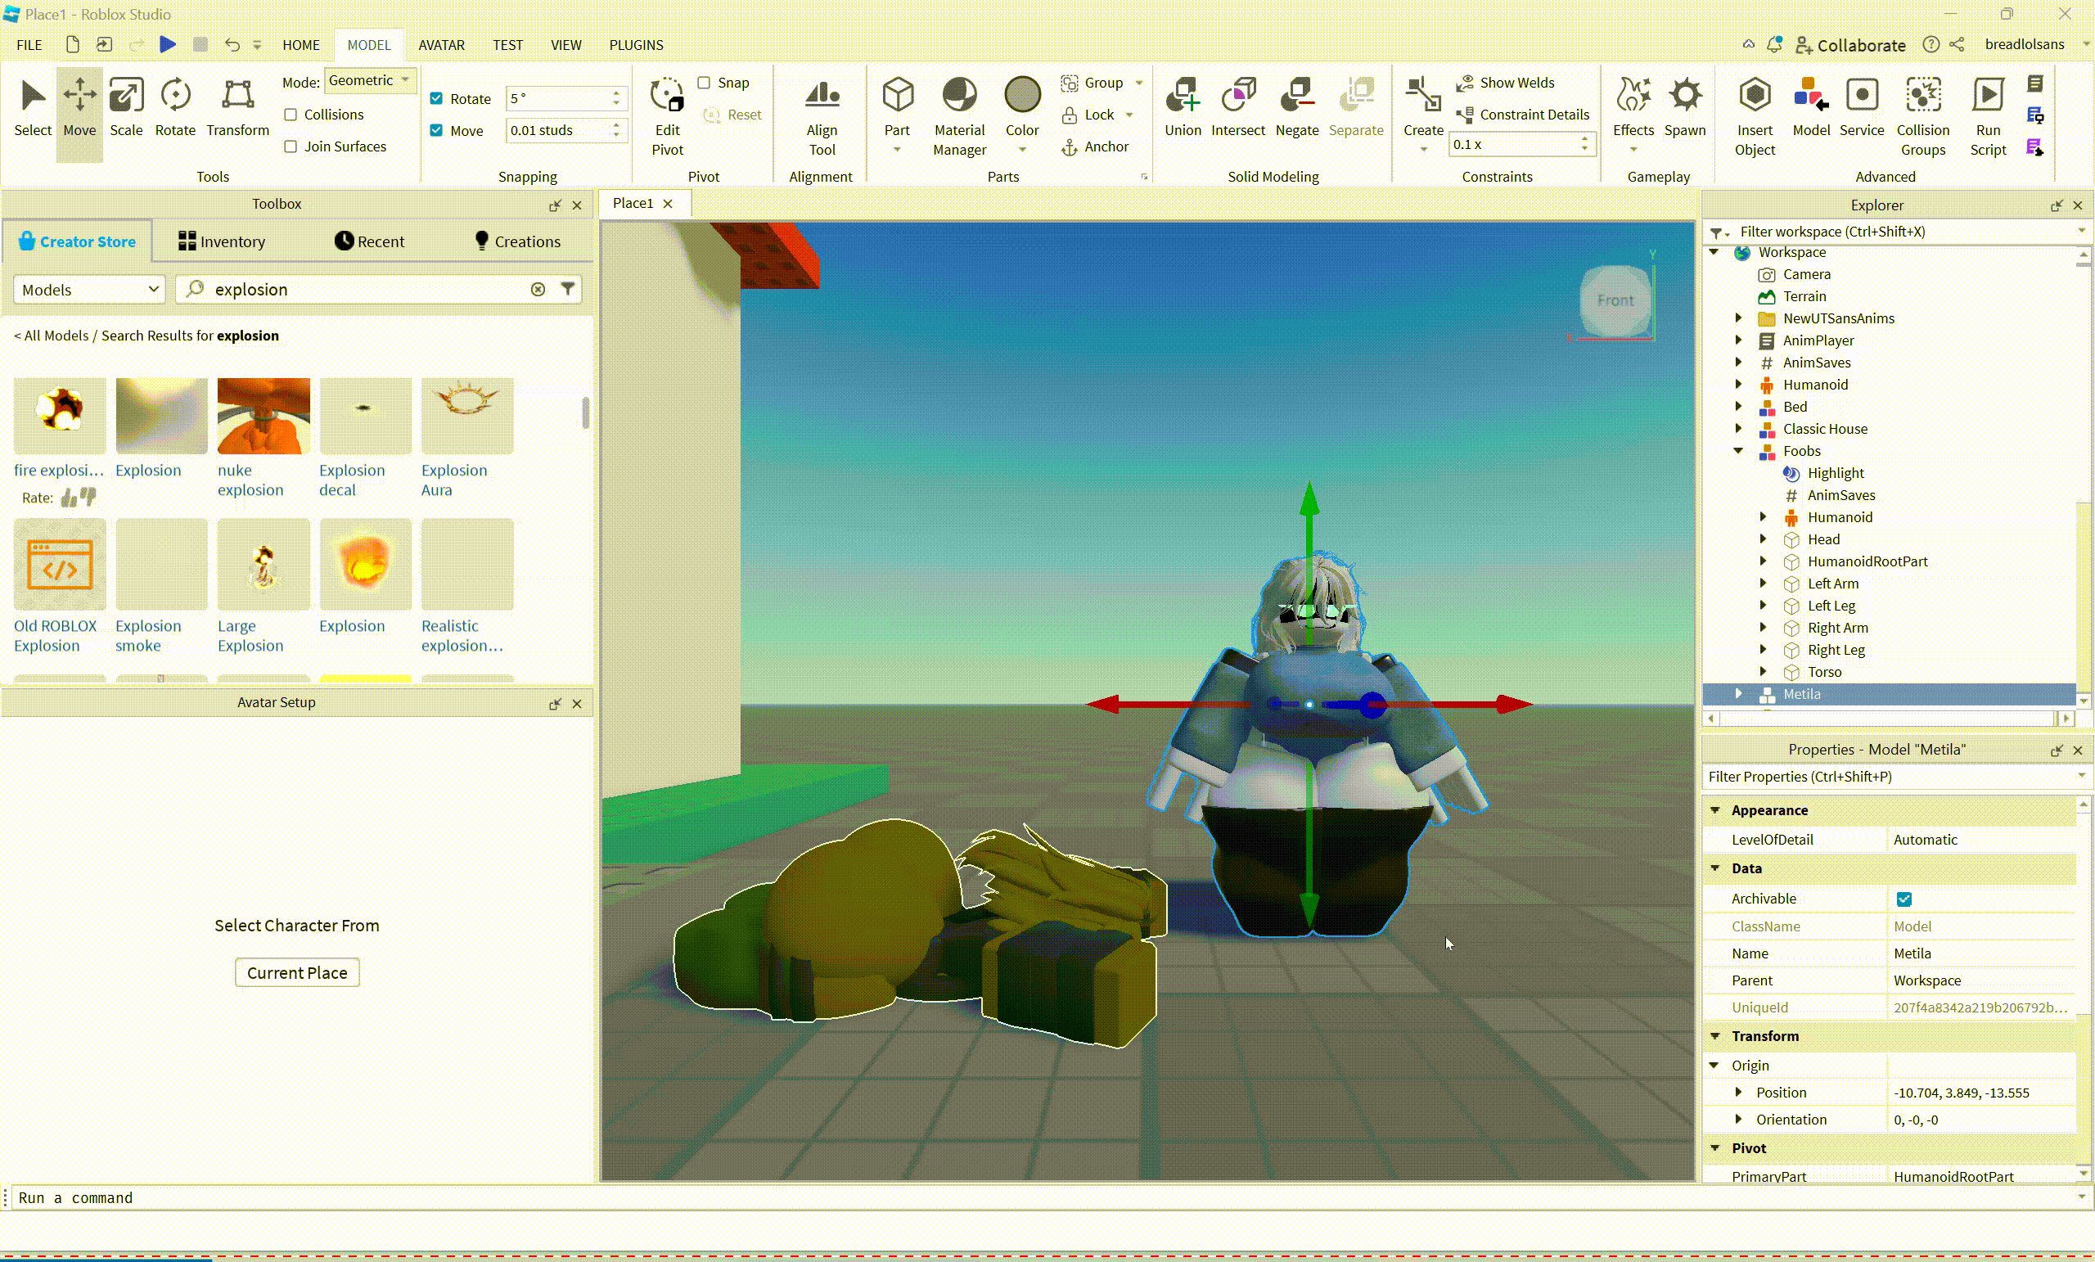Open the Mode Geometric dropdown
Screen dimensions: 2095x1262
pyautogui.click(x=370, y=80)
